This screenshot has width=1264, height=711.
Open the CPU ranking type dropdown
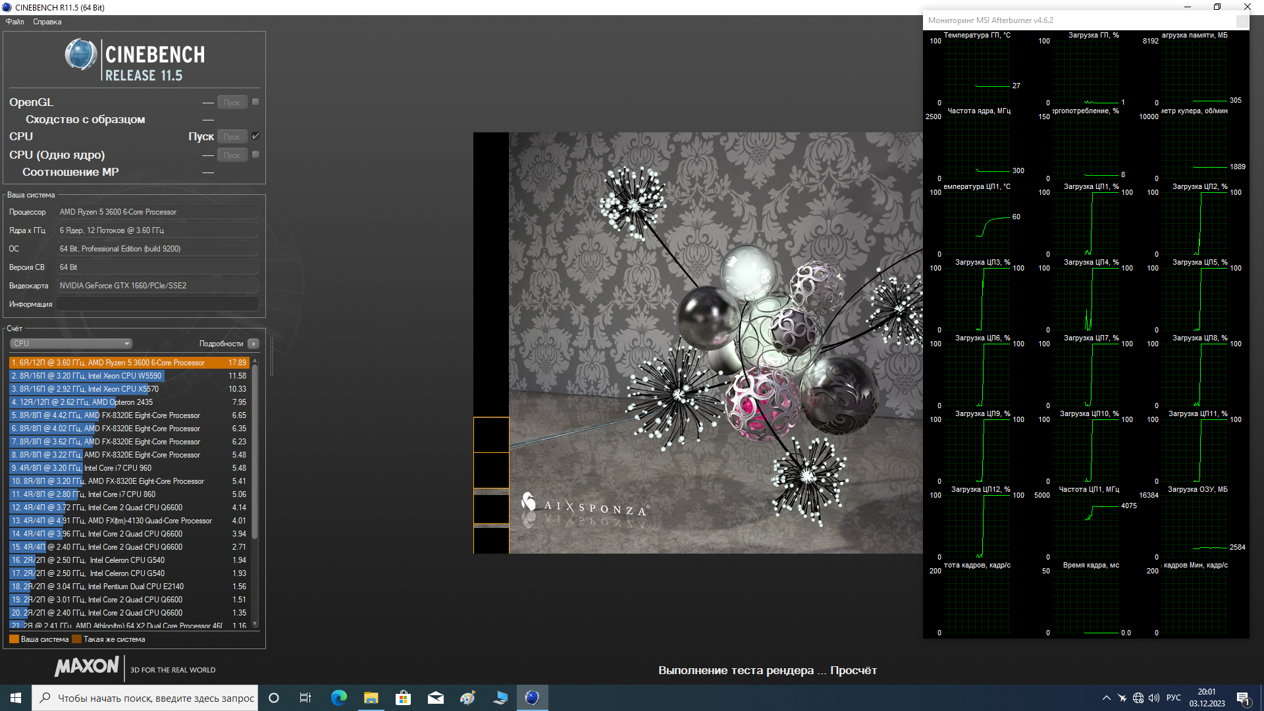click(x=71, y=344)
